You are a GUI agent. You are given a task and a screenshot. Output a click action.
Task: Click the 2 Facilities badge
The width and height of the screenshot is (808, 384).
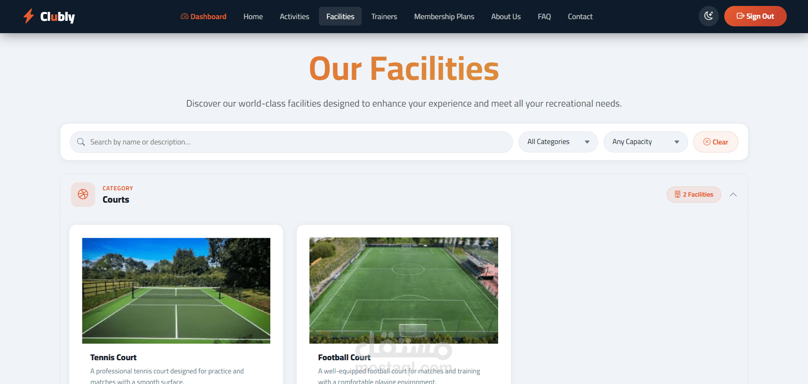694,195
